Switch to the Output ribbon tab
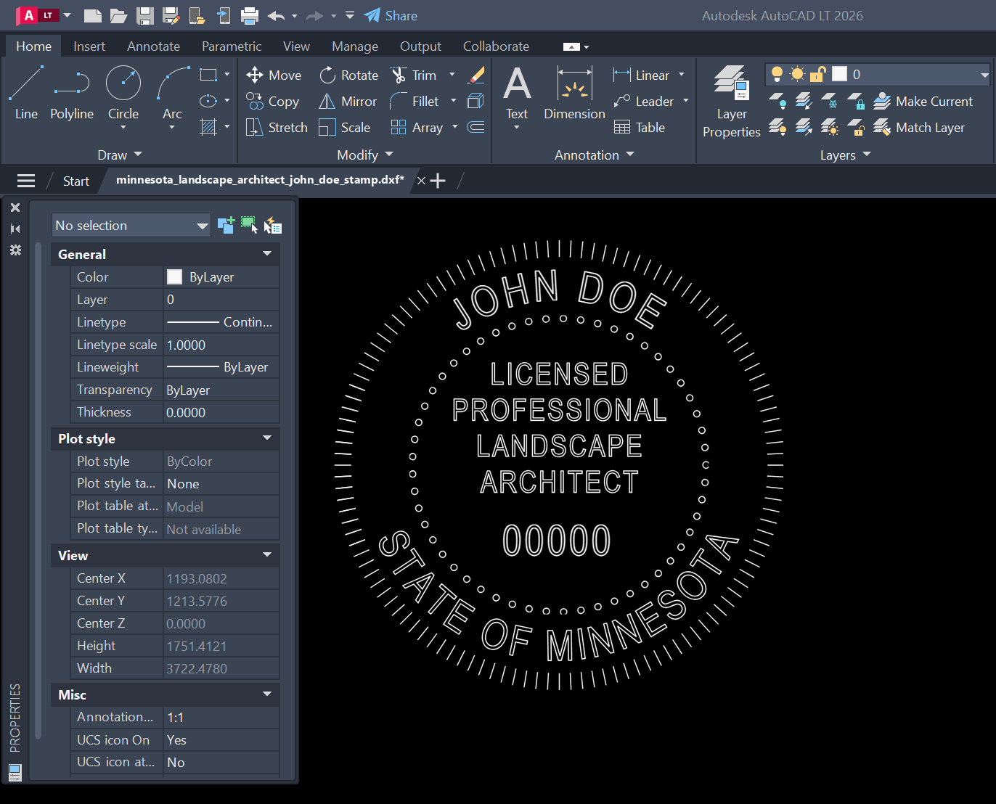This screenshot has height=804, width=996. [420, 46]
